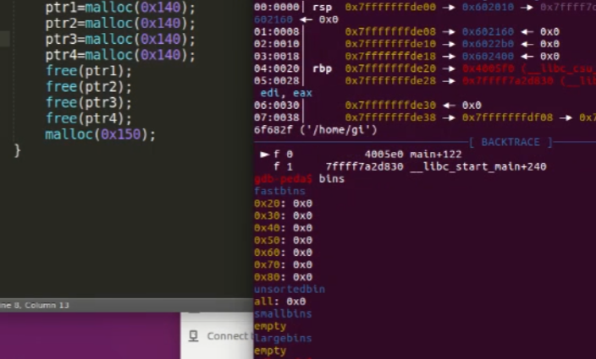
Task: Click the Connect to Server network icon
Action: (x=194, y=335)
